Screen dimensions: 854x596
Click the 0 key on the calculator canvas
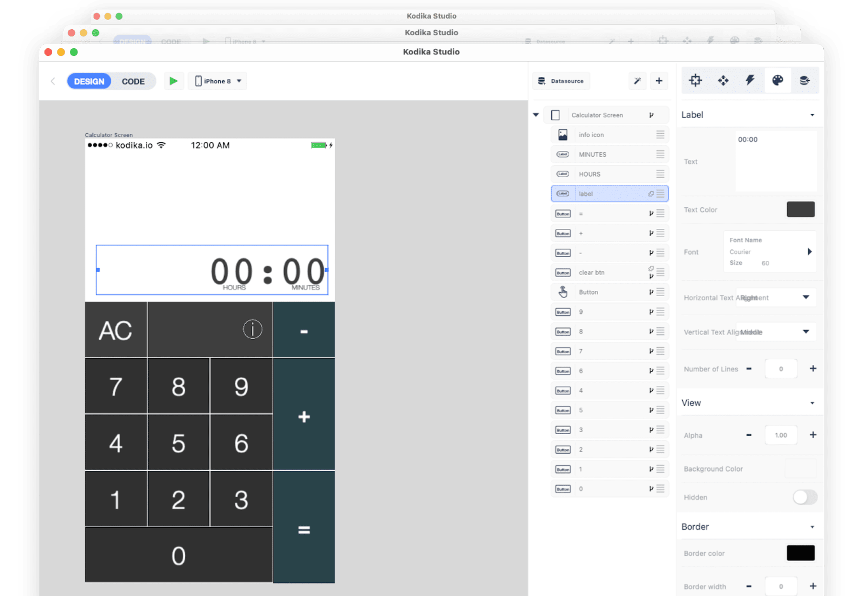pyautogui.click(x=178, y=555)
